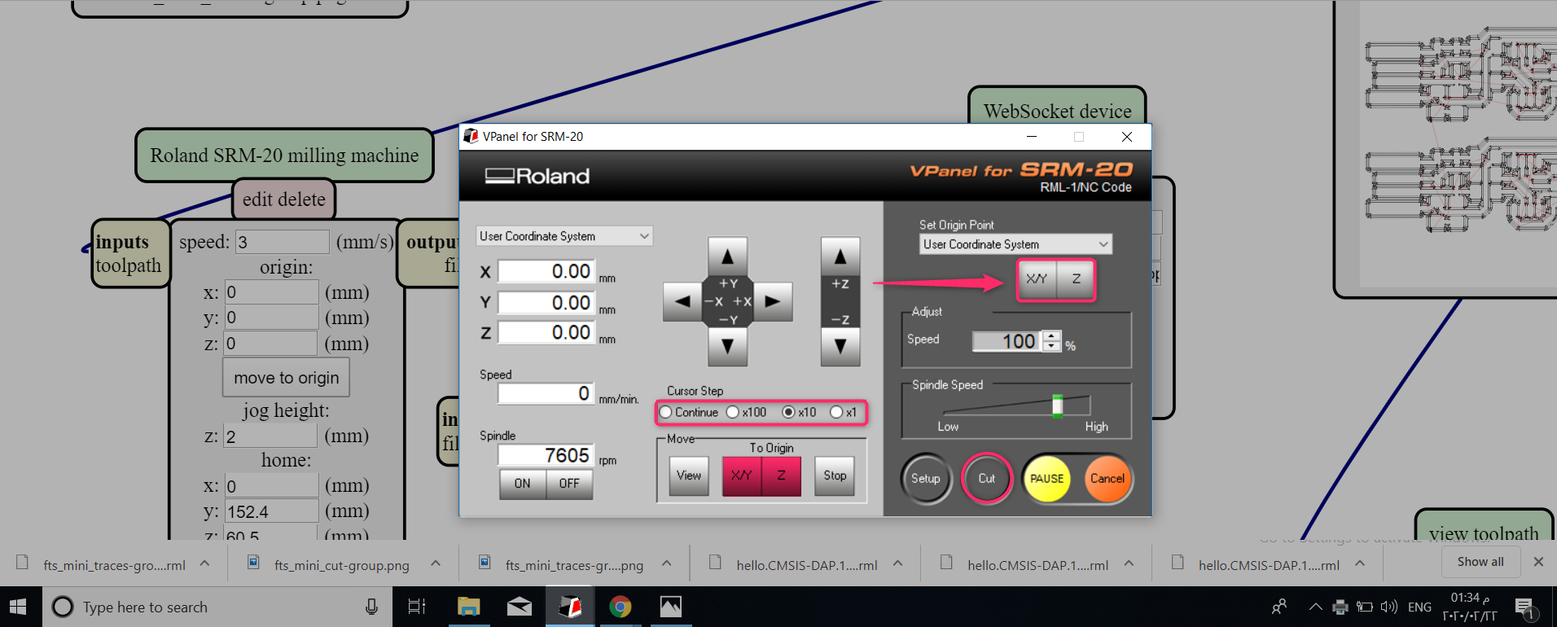Open the Set Origin Point coordinate dropdown
This screenshot has height=627, width=1557.
pyautogui.click(x=1015, y=244)
